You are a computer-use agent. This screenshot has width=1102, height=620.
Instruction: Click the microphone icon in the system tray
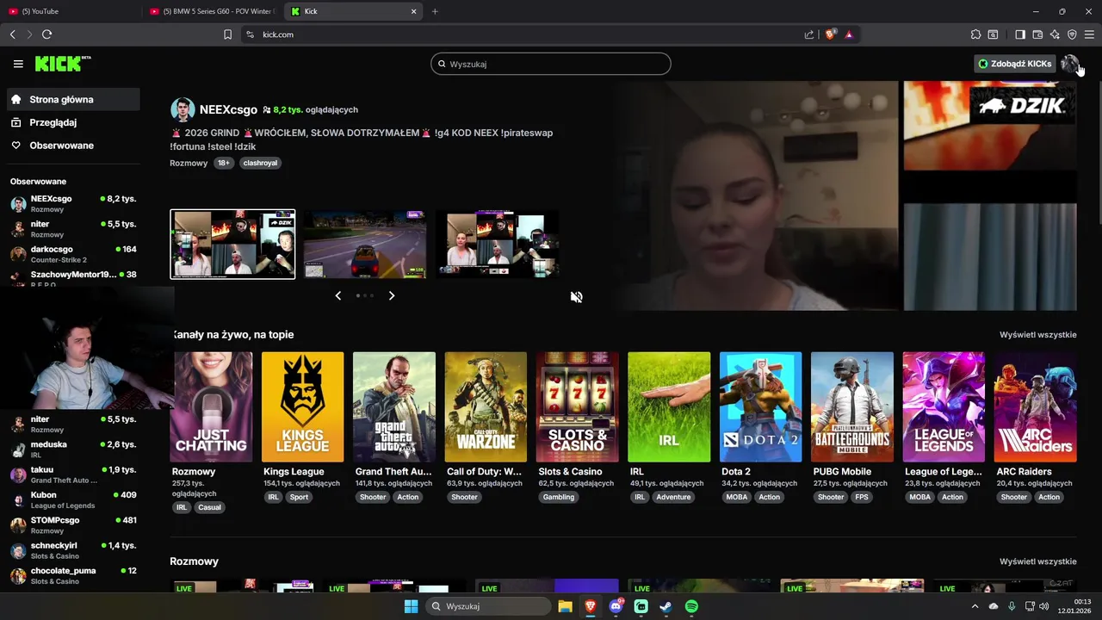[x=1012, y=606]
